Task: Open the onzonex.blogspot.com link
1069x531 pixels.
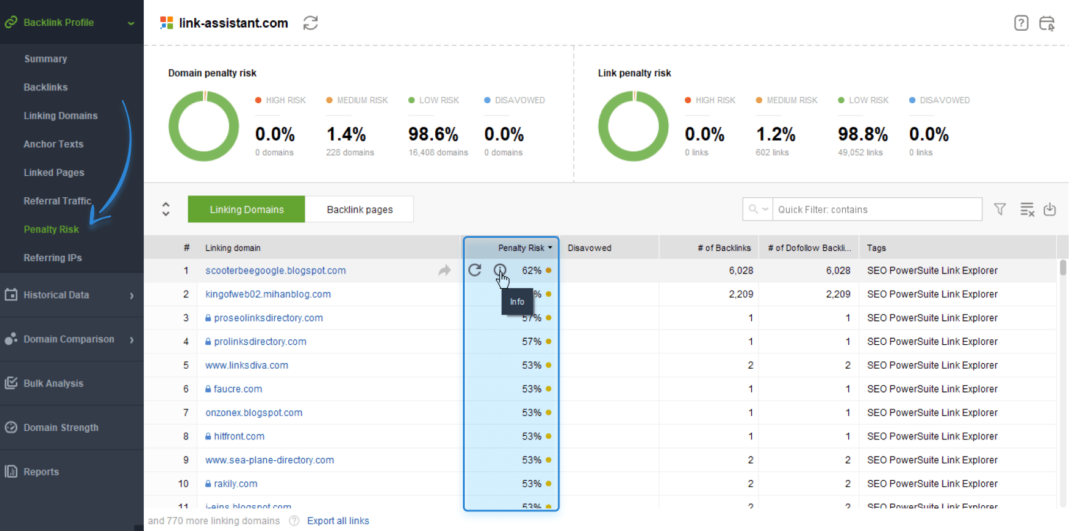Action: [254, 412]
